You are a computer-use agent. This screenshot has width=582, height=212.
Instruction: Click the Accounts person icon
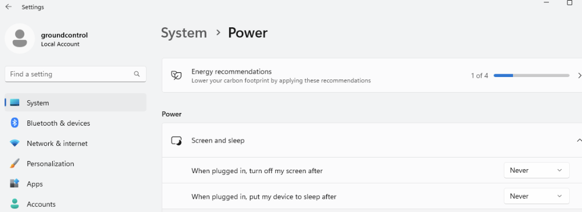point(14,204)
